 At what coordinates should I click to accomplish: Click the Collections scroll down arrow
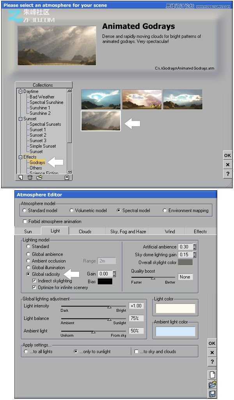[69, 172]
